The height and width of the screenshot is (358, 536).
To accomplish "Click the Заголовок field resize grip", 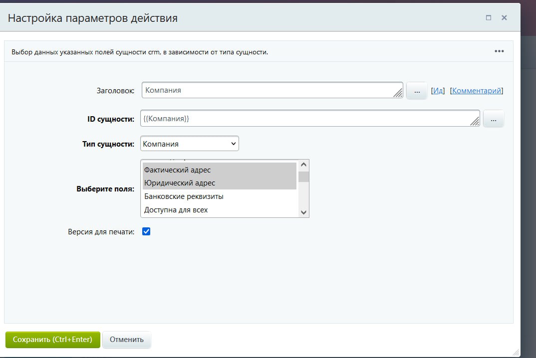I will [x=398, y=93].
